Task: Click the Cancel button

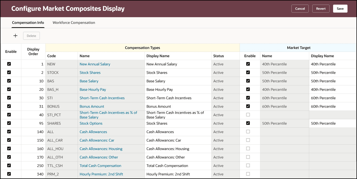Action: 300,8
